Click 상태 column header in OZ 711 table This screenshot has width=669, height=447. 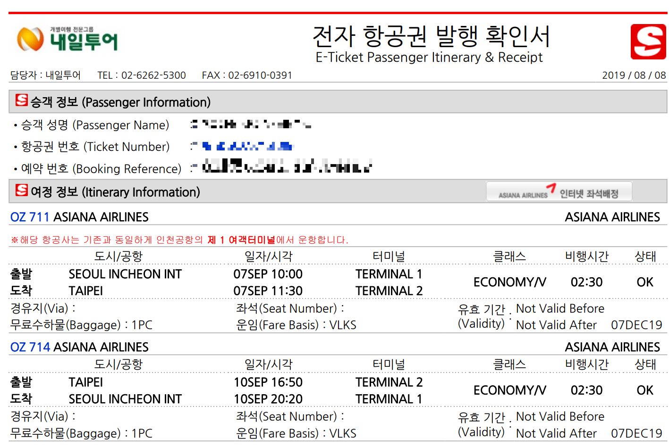pos(645,256)
